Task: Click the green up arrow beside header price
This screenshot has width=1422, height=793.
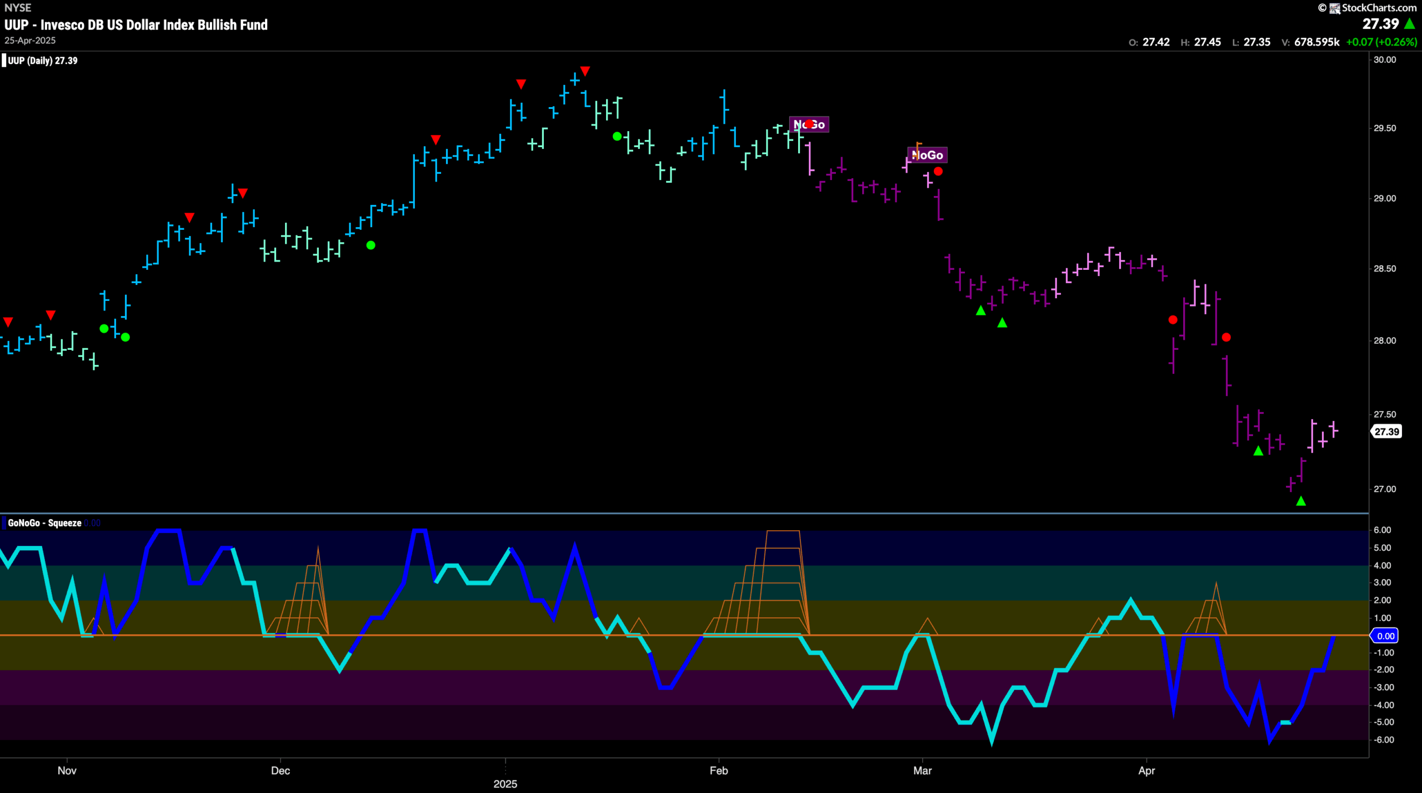Action: 1409,24
